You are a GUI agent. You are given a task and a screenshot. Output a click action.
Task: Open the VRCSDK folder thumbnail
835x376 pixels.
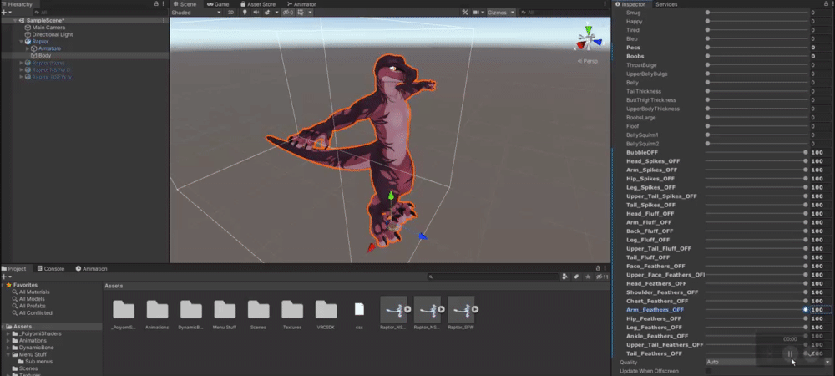click(x=326, y=310)
